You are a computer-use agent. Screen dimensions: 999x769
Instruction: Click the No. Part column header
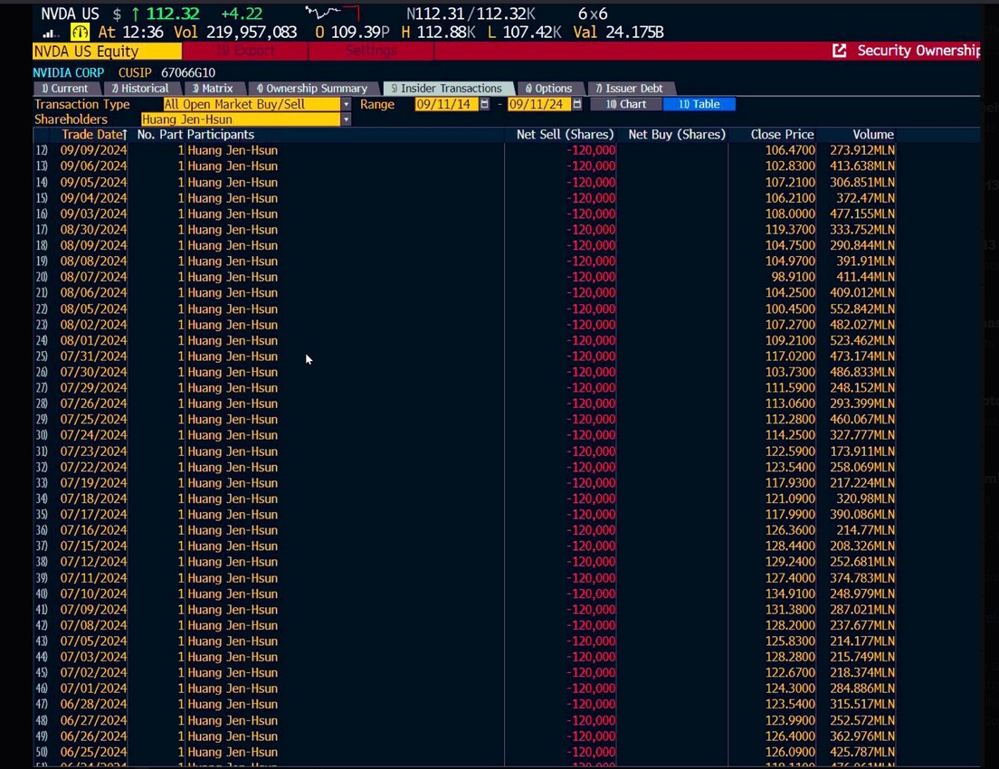pos(160,135)
